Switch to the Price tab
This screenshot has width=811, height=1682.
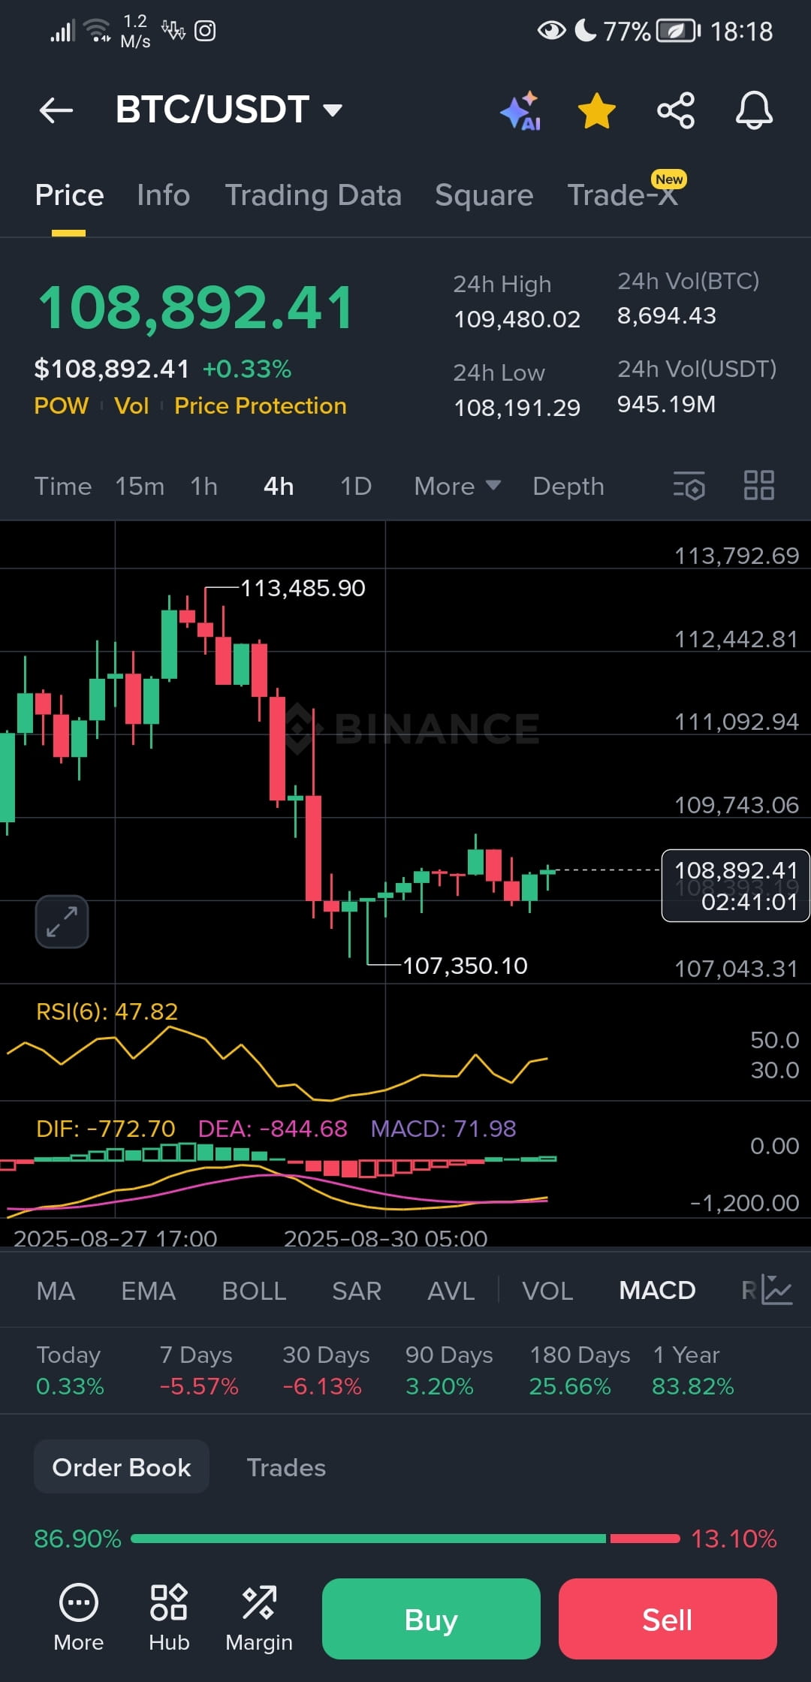pyautogui.click(x=69, y=195)
